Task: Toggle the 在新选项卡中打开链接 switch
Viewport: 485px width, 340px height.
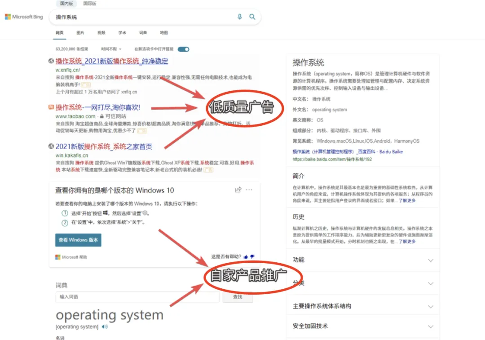Action: pos(183,49)
